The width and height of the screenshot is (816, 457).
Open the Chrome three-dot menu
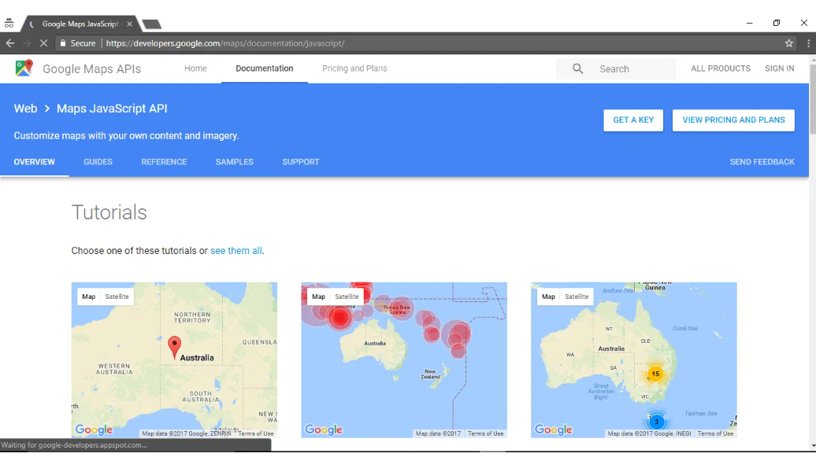point(808,43)
